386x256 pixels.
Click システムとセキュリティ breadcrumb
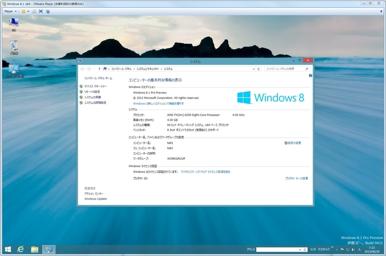coord(148,69)
